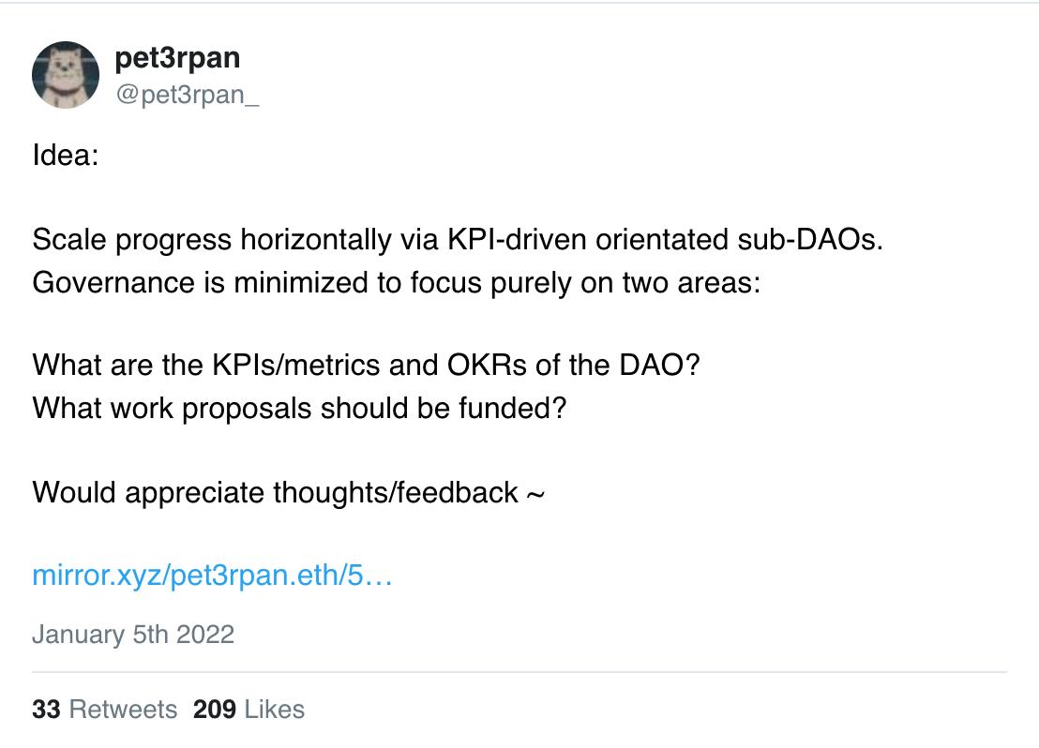The width and height of the screenshot is (1039, 748).
Task: Click the 'Idea:' opening line
Action: [65, 155]
